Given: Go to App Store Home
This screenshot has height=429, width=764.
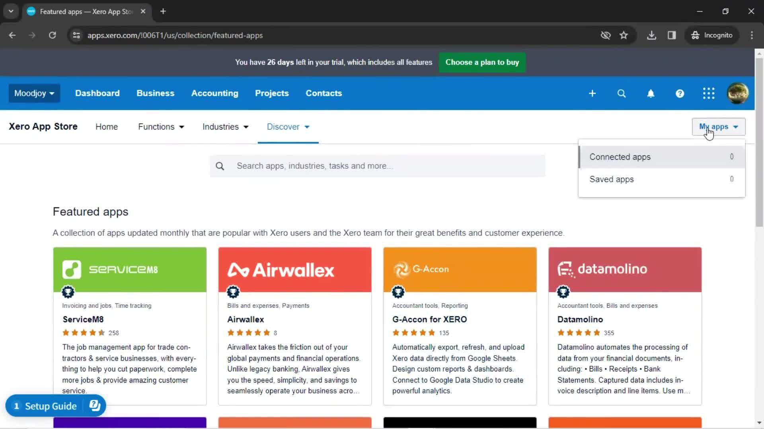Looking at the screenshot, I should 107,127.
